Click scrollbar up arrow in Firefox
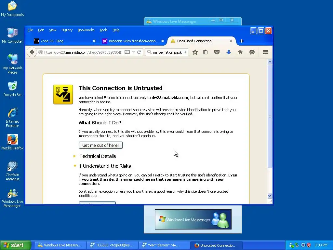The width and height of the screenshot is (333, 250). click(270, 62)
